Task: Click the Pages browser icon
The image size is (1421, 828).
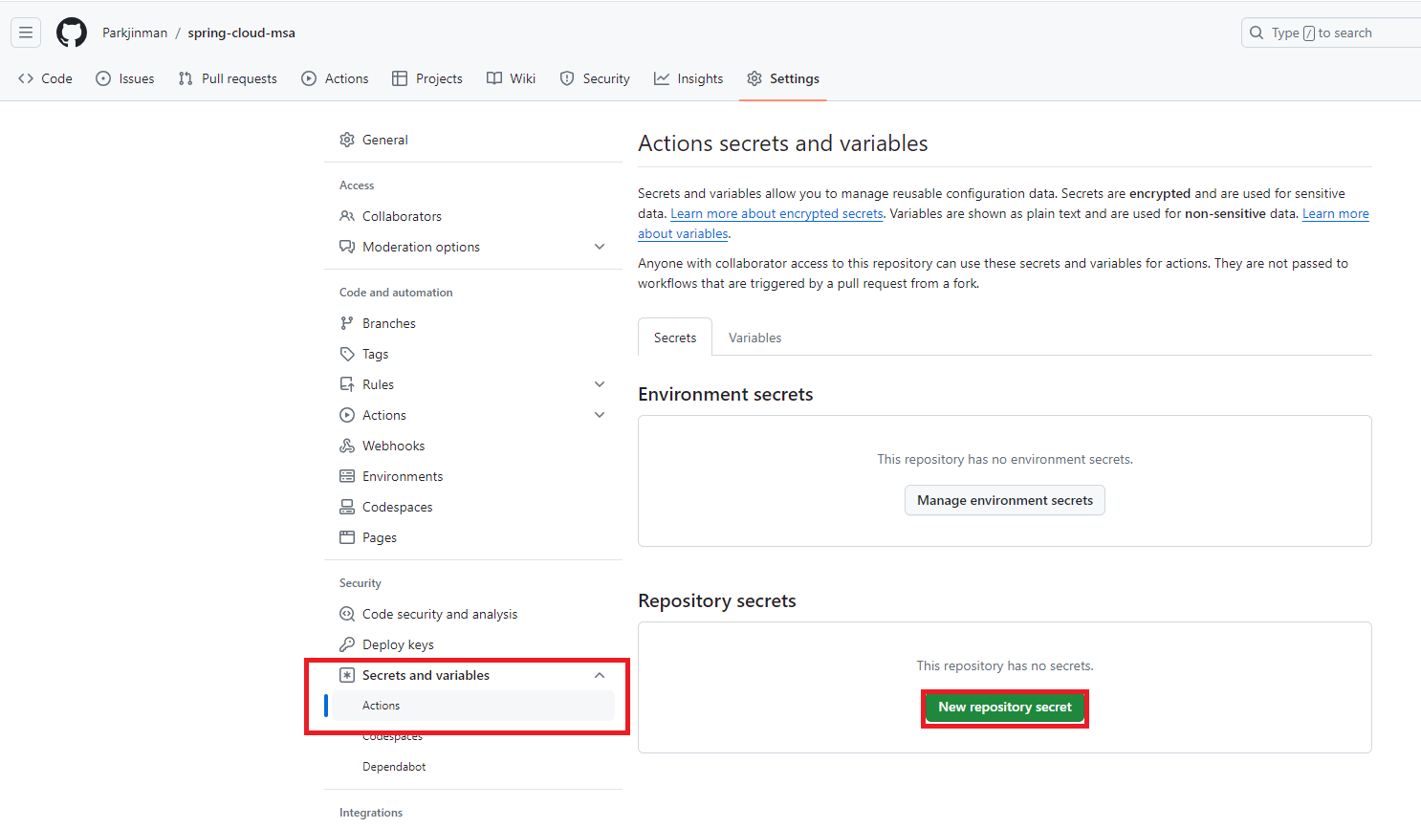Action: point(347,537)
